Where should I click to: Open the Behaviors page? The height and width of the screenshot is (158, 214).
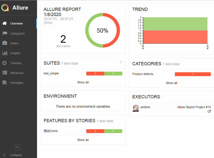coord(18,73)
